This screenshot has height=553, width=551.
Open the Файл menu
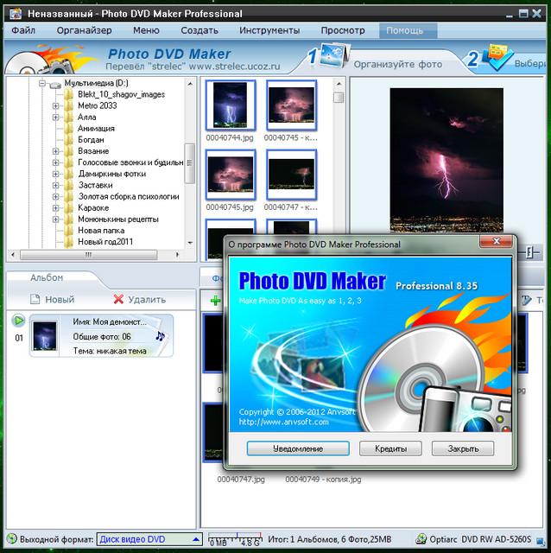pos(23,30)
